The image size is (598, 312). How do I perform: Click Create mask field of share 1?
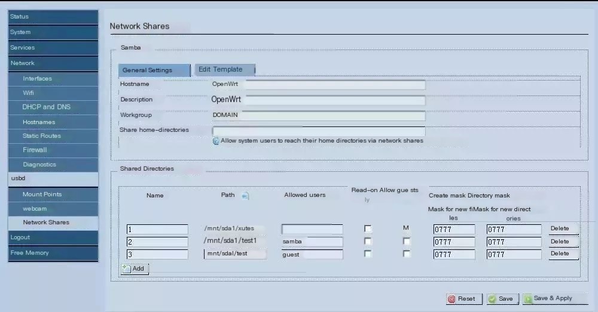pyautogui.click(x=454, y=230)
